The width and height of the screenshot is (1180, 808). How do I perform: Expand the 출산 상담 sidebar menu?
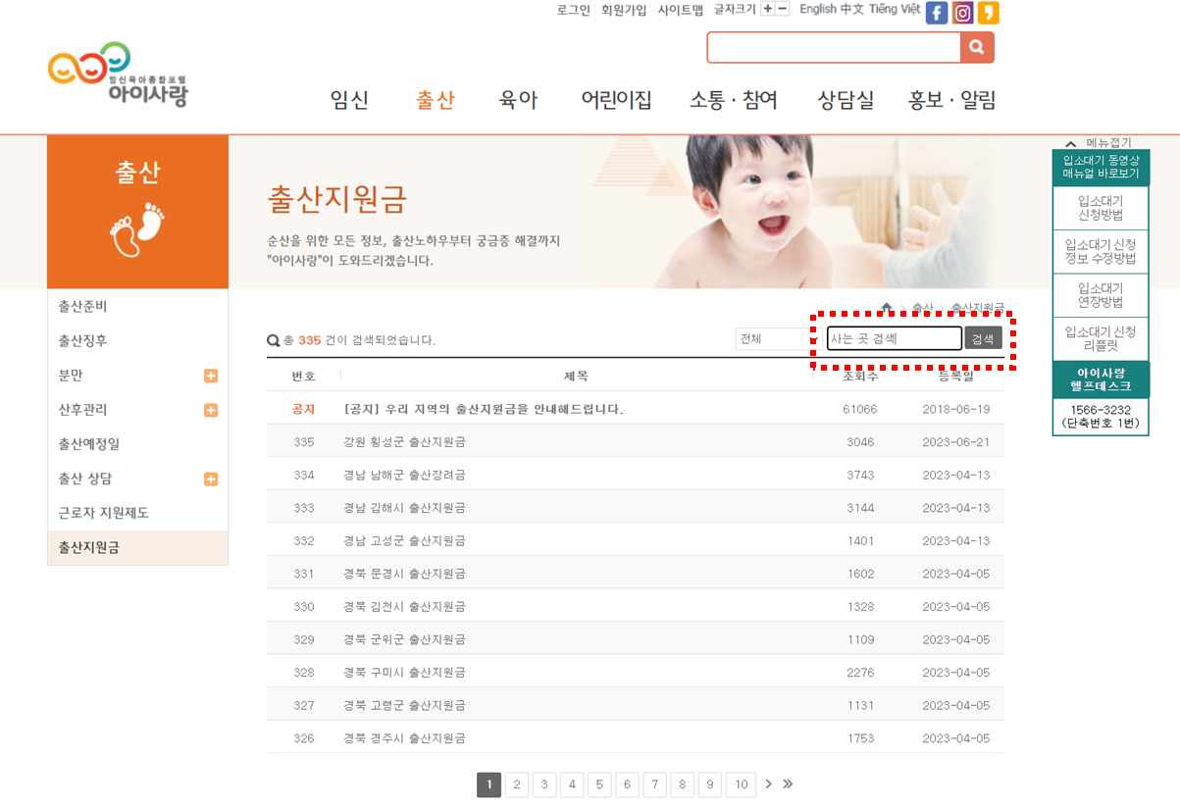(x=210, y=479)
